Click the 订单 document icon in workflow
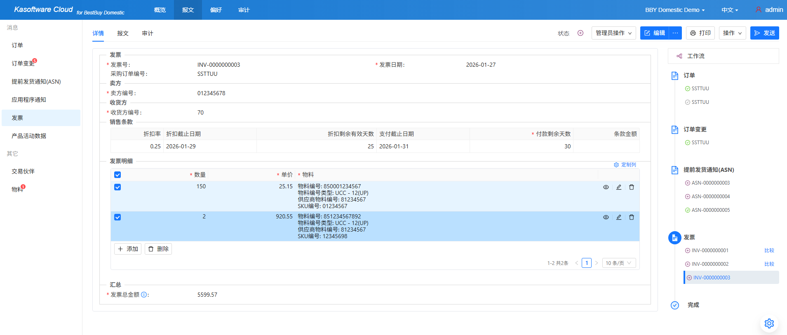The height and width of the screenshot is (335, 787). 675,75
